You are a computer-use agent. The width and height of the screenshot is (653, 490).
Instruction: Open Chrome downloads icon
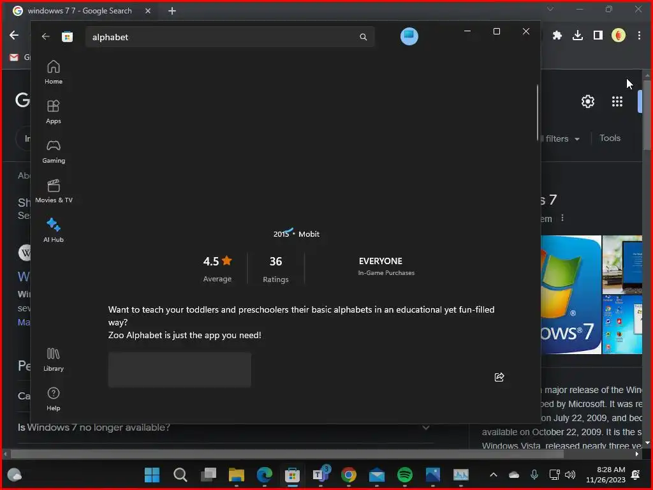577,36
